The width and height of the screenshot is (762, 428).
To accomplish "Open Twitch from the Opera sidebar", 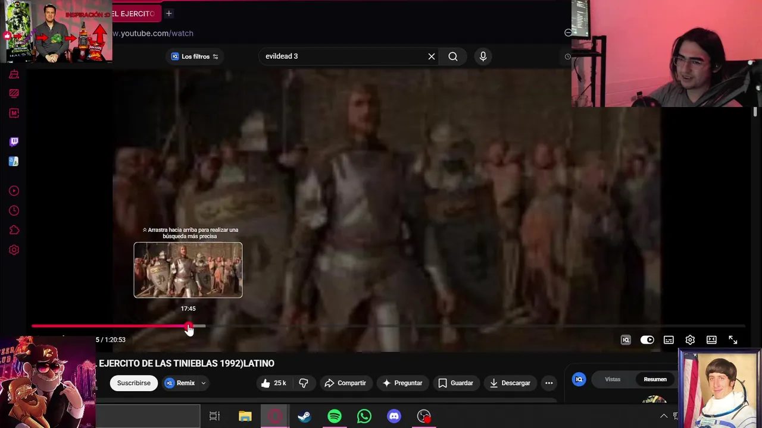I will (x=14, y=141).
